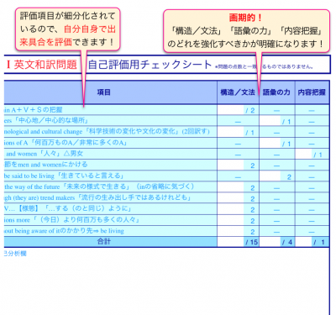This screenshot has width=336, height=315.
Task: Click score field for 未来の様式で生きる row
Action: pos(231,187)
